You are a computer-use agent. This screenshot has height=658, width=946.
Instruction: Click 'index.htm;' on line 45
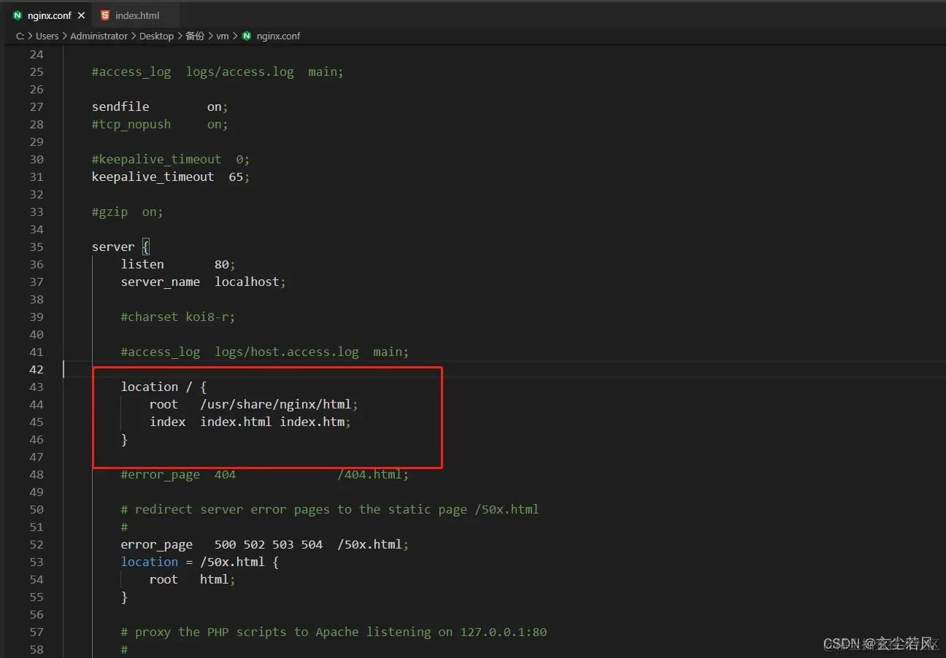(315, 422)
